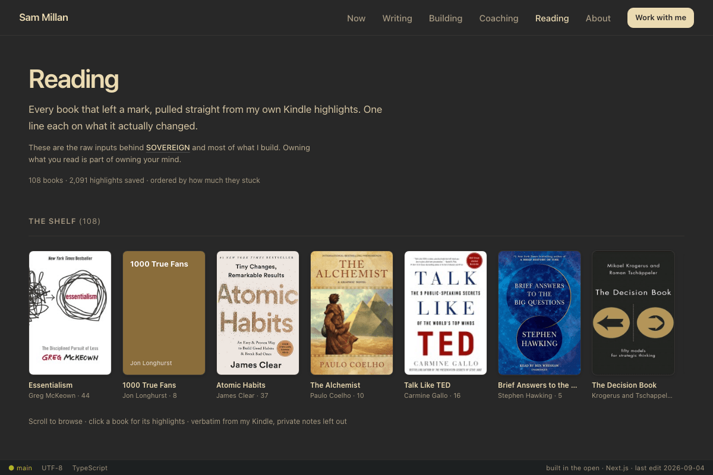Select Coaching in the top navigation
Screen dimensions: 713x475
coord(499,18)
